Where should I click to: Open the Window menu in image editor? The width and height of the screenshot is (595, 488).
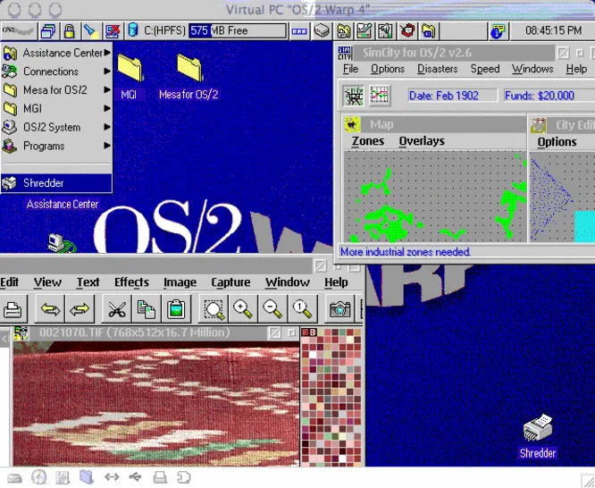coord(288,282)
